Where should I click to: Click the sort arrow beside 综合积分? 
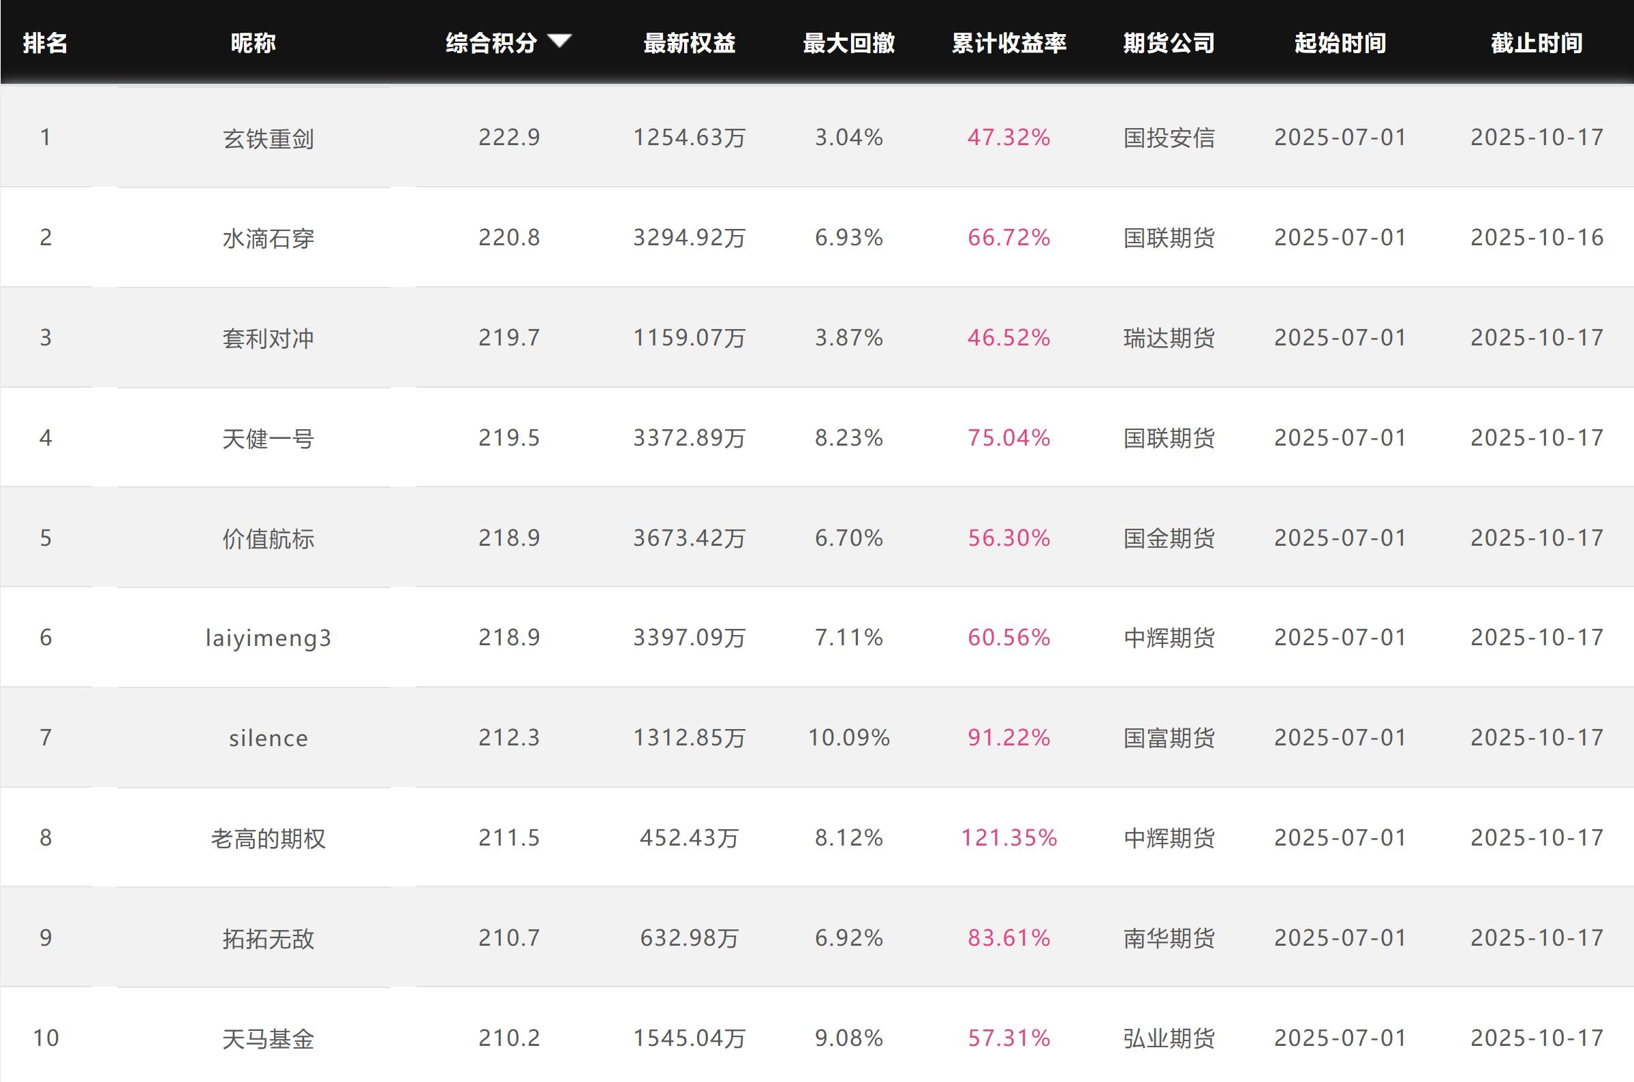tap(559, 41)
